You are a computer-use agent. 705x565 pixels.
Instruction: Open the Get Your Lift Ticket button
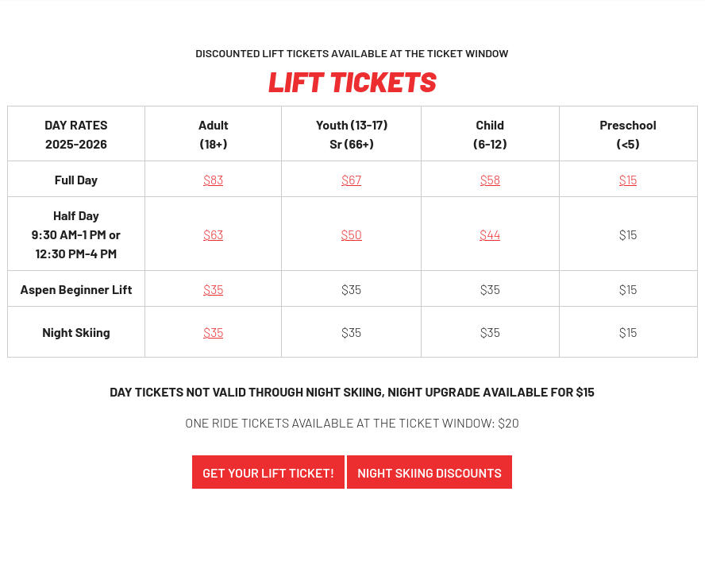(268, 472)
